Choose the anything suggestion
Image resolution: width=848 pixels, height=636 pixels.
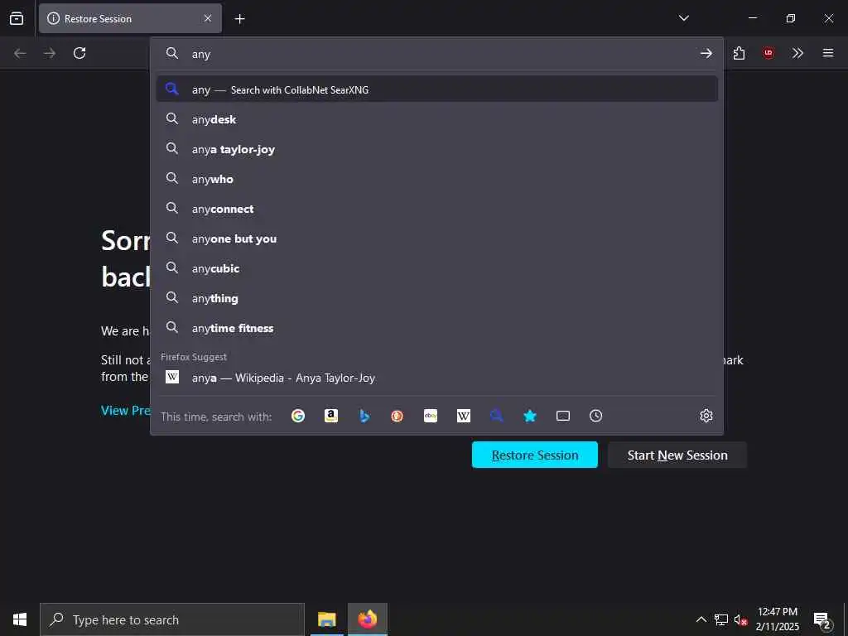(x=437, y=297)
